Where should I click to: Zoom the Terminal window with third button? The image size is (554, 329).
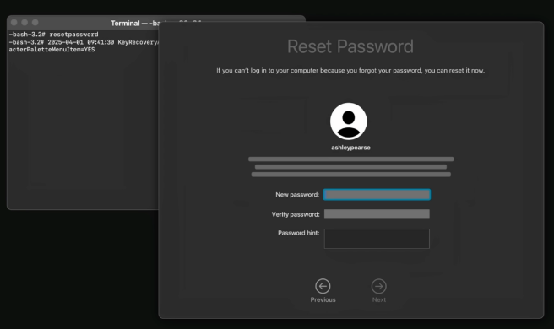(x=35, y=23)
